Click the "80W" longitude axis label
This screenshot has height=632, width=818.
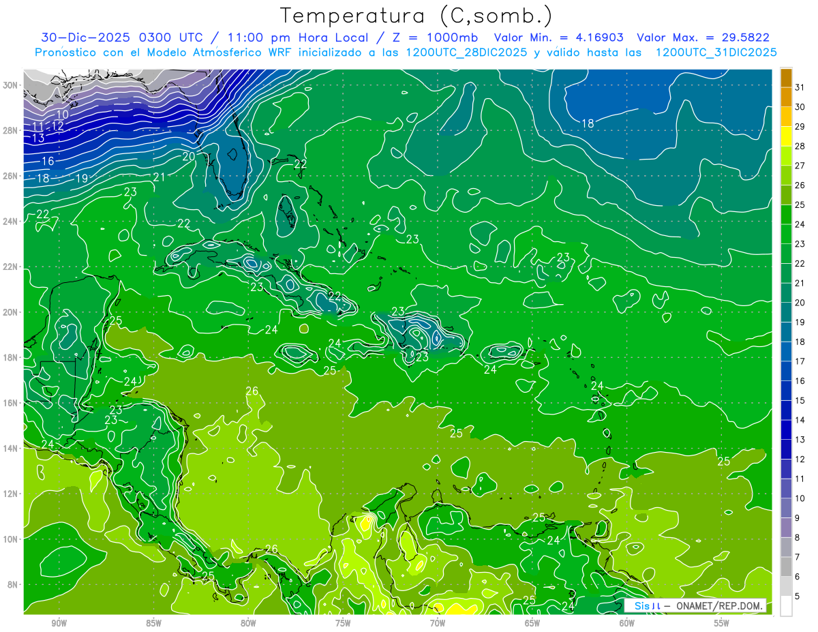click(248, 624)
